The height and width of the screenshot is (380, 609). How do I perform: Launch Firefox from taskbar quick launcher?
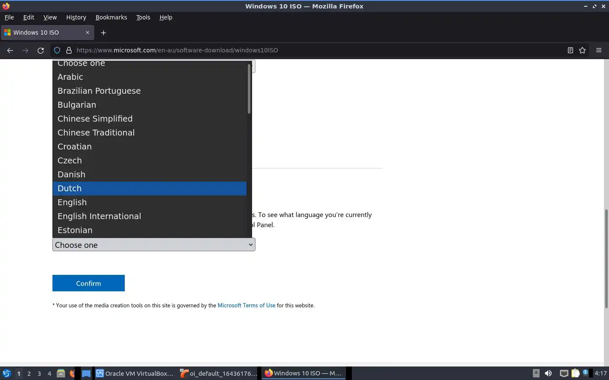[x=72, y=373]
